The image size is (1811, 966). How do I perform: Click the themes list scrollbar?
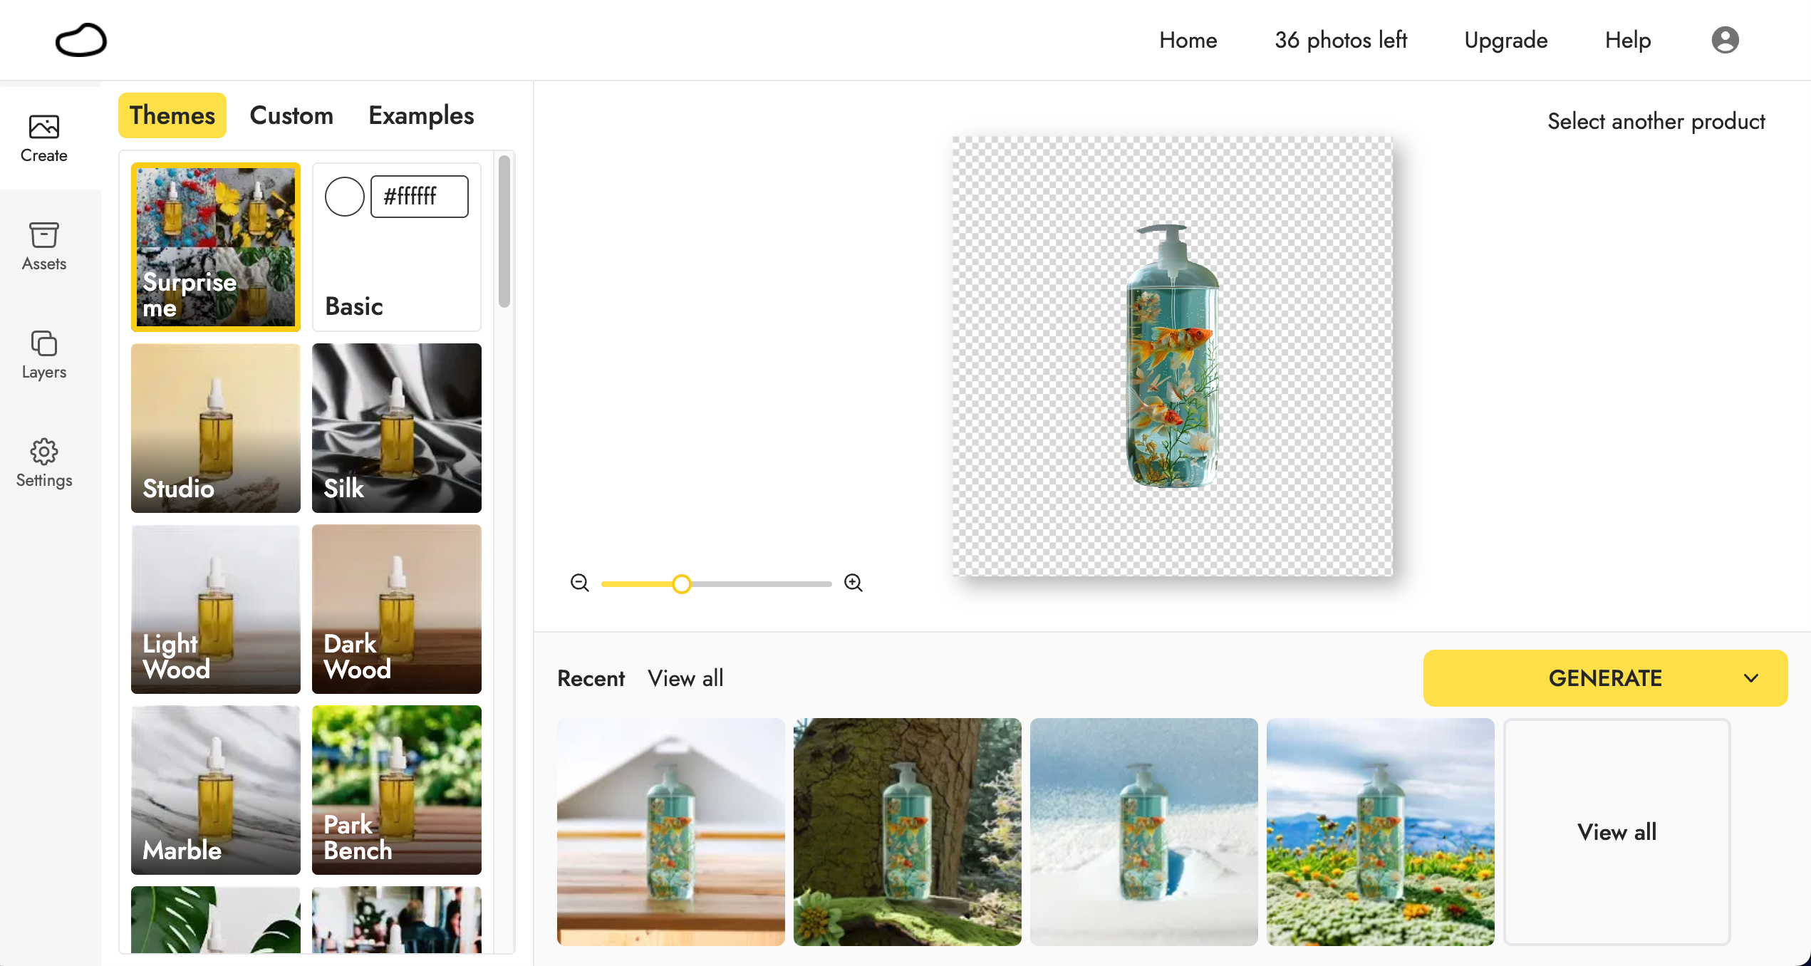coord(504,232)
